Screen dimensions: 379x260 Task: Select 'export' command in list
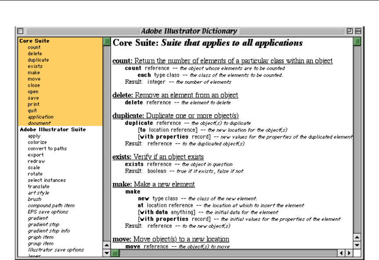[x=36, y=155]
